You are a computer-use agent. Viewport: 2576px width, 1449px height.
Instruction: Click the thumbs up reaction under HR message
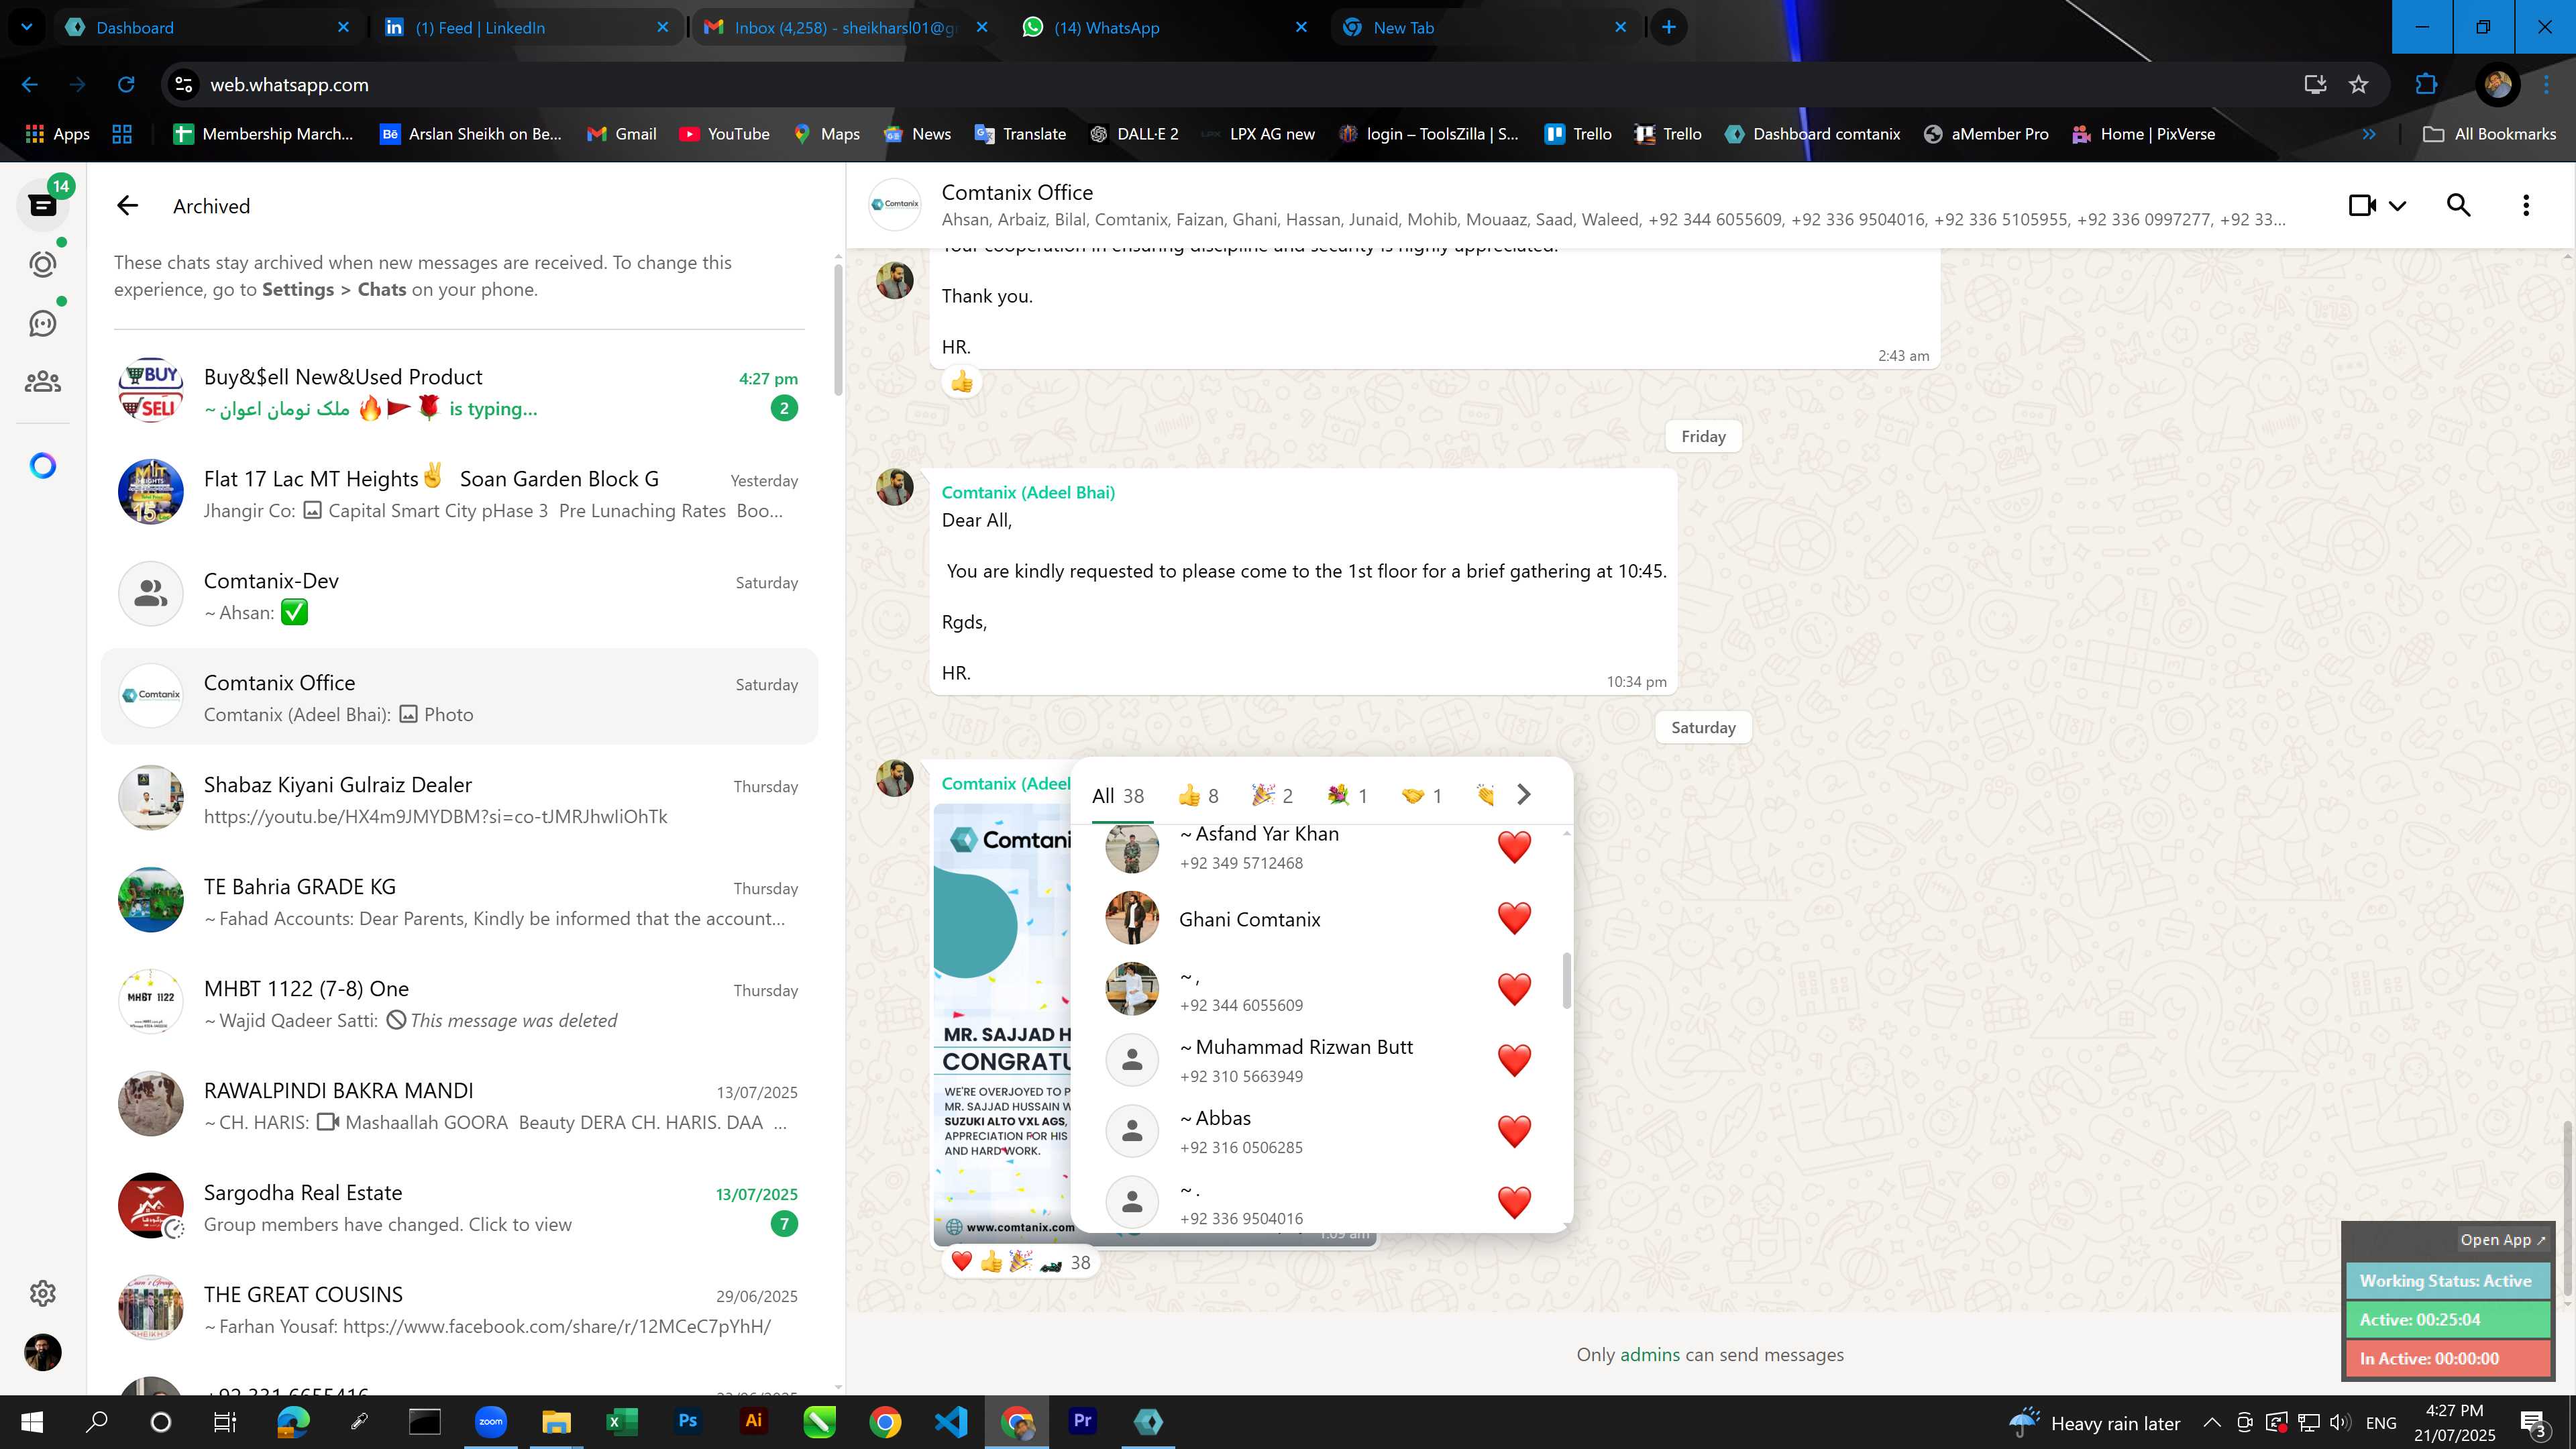962,382
